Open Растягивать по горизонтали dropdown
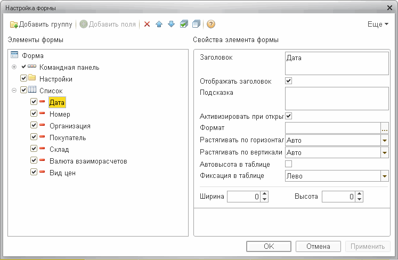Screen dimensions: 398x260 point(385,140)
